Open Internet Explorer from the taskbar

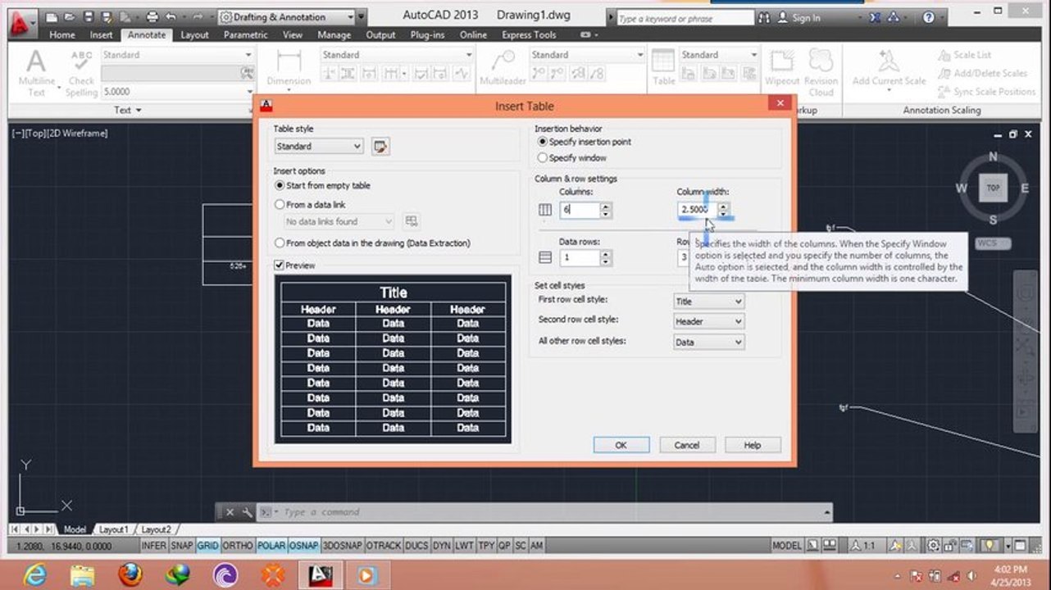(35, 576)
